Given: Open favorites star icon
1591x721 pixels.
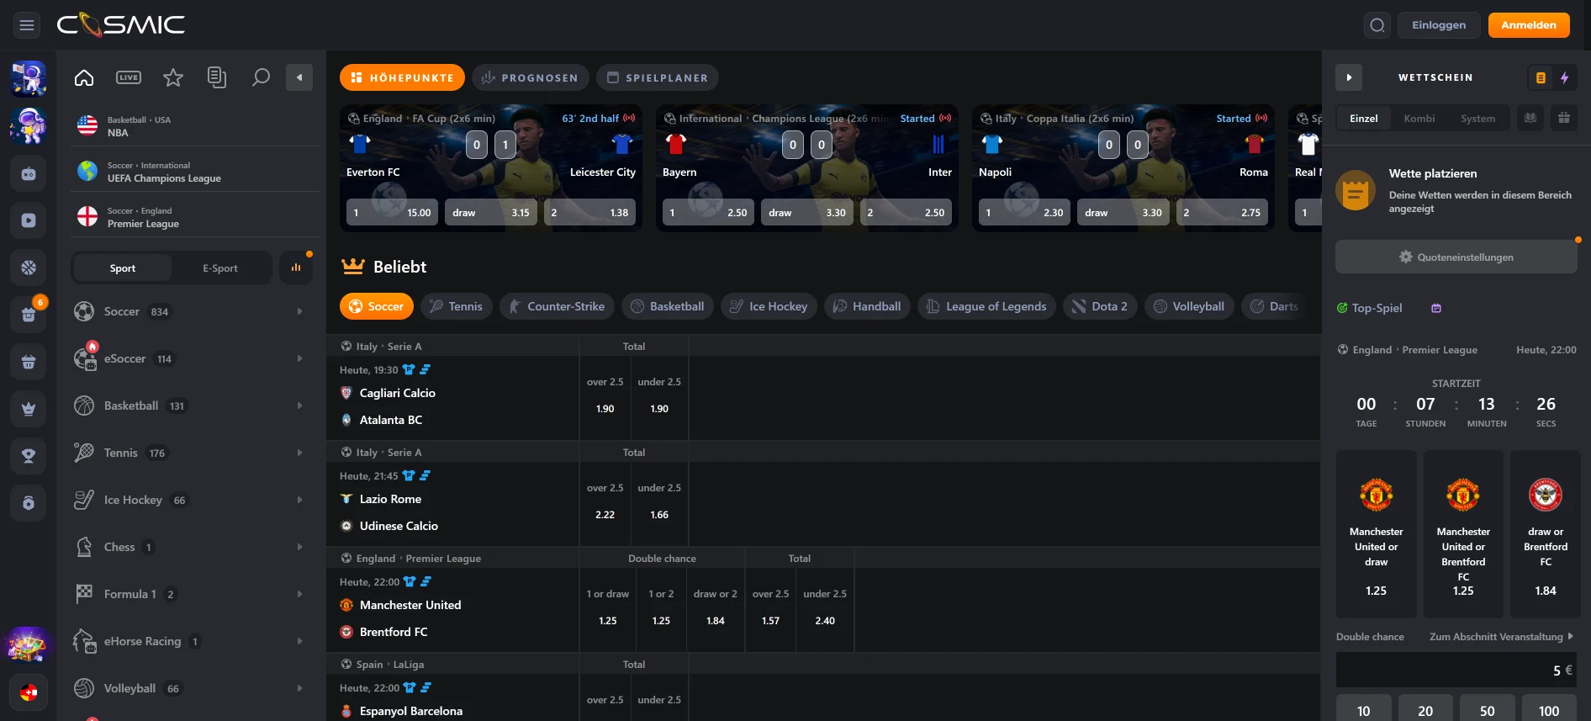Looking at the screenshot, I should [173, 77].
